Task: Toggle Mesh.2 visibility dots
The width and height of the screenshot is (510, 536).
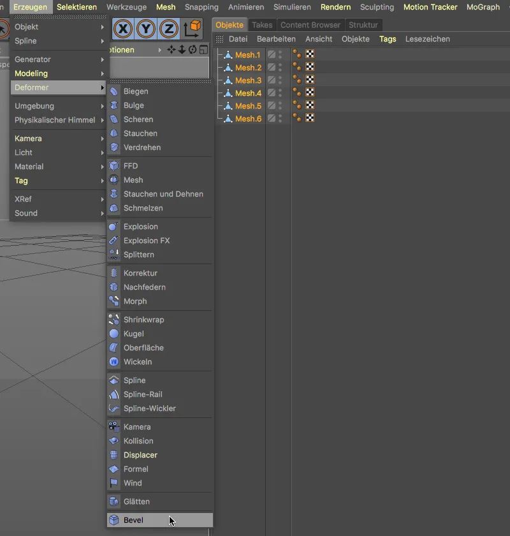Action: [280, 68]
